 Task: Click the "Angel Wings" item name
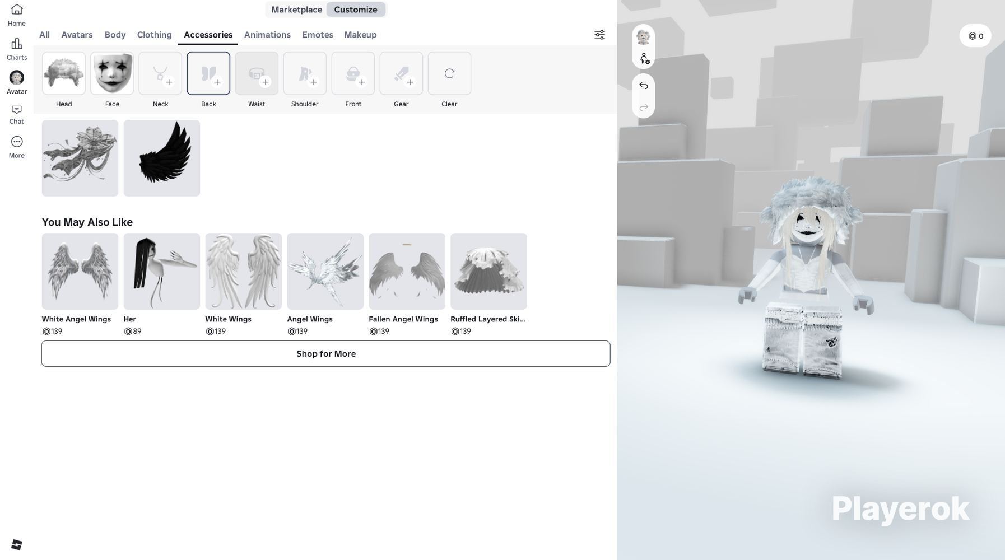coord(310,319)
